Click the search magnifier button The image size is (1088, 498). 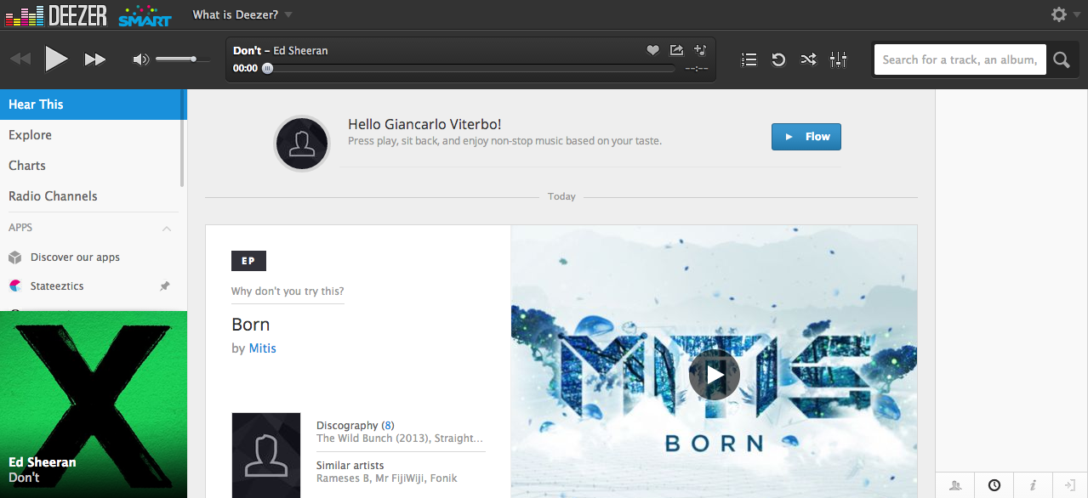click(1062, 59)
